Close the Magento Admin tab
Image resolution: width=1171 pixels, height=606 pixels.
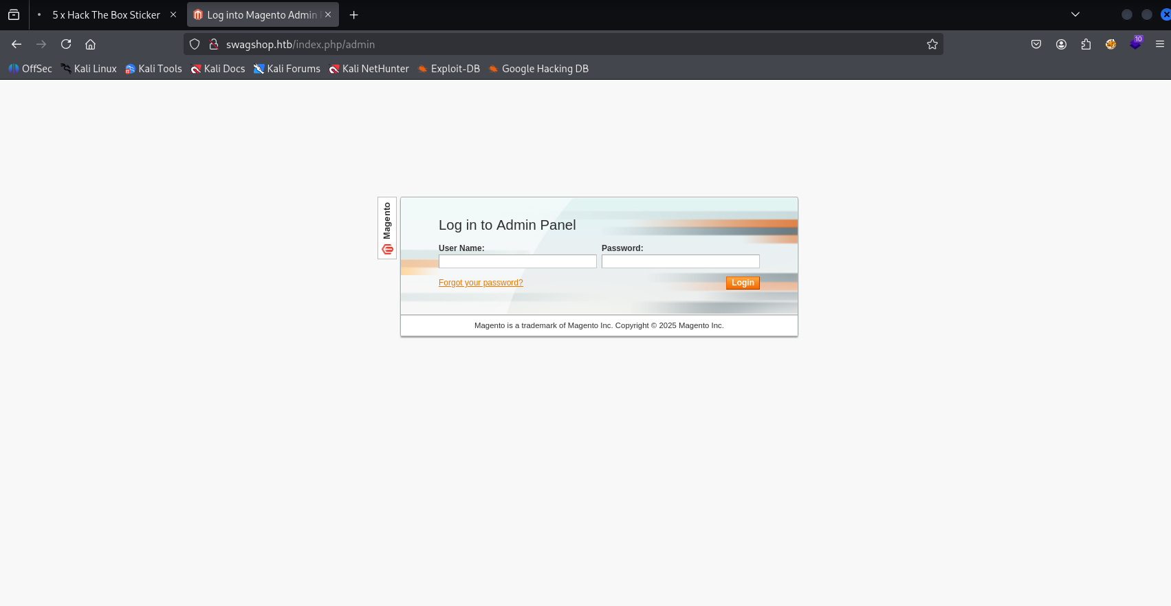coord(328,14)
